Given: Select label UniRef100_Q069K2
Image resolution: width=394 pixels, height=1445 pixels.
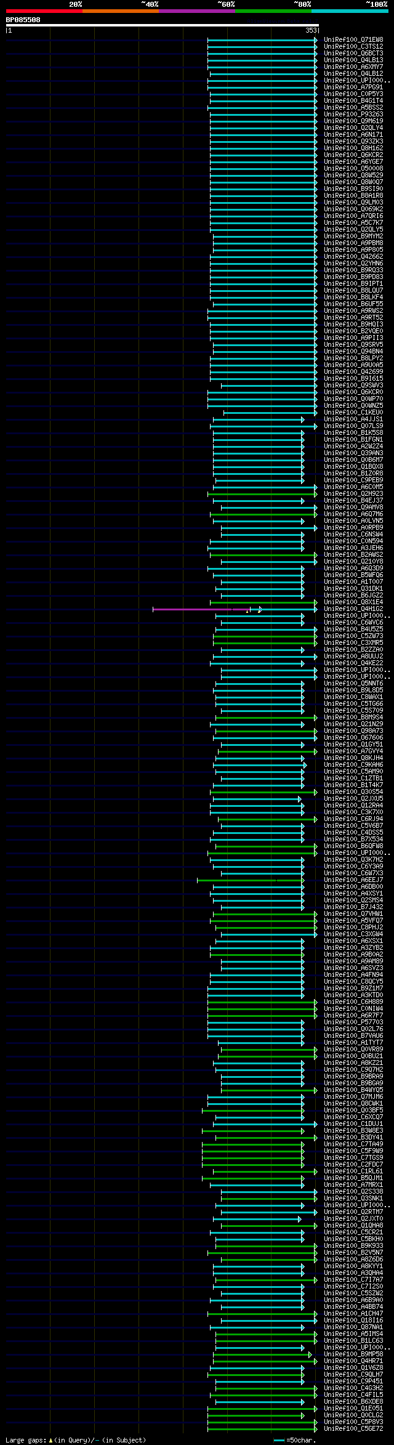Looking at the screenshot, I should tap(353, 209).
